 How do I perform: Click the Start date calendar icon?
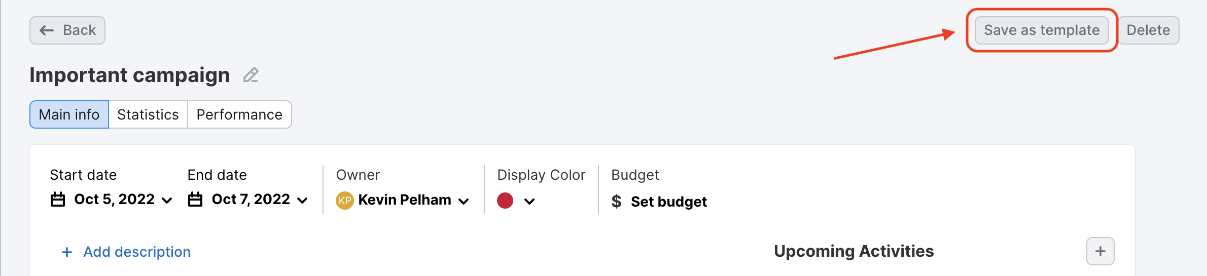(58, 200)
